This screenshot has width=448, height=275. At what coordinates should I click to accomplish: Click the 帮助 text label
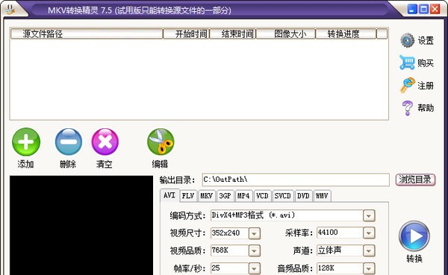426,108
